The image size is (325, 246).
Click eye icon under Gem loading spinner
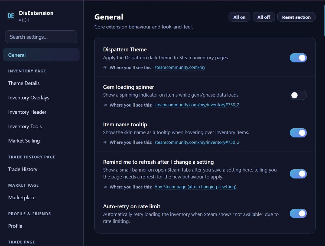click(105, 105)
